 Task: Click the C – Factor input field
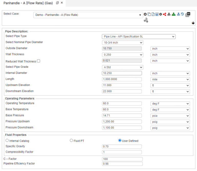pos(122,159)
